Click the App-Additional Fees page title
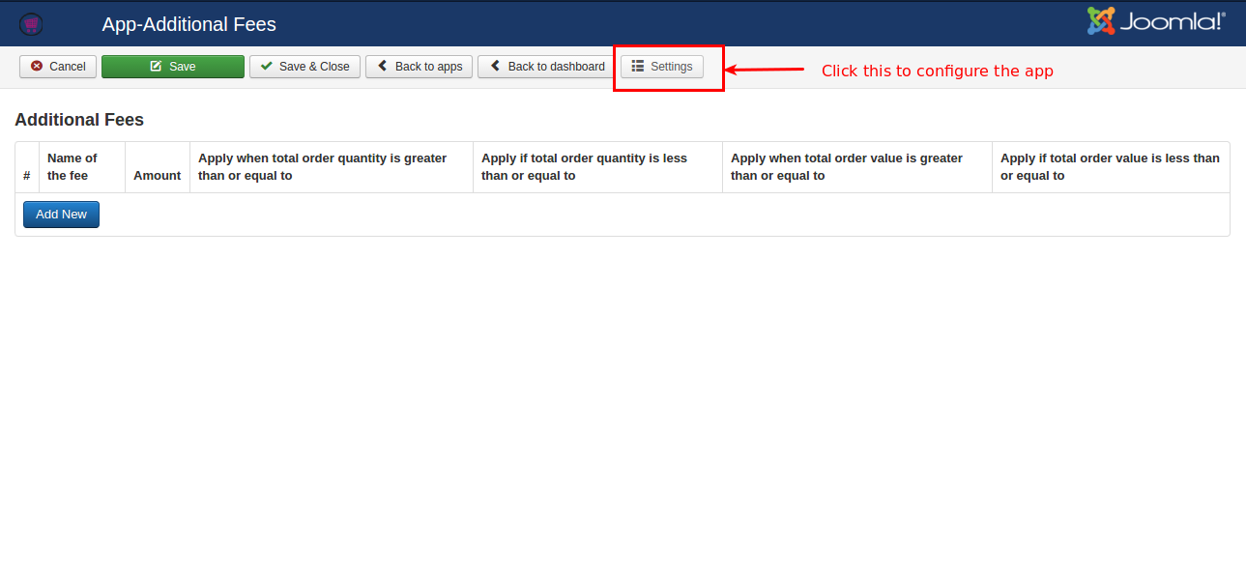Image resolution: width=1246 pixels, height=574 pixels. 188,24
